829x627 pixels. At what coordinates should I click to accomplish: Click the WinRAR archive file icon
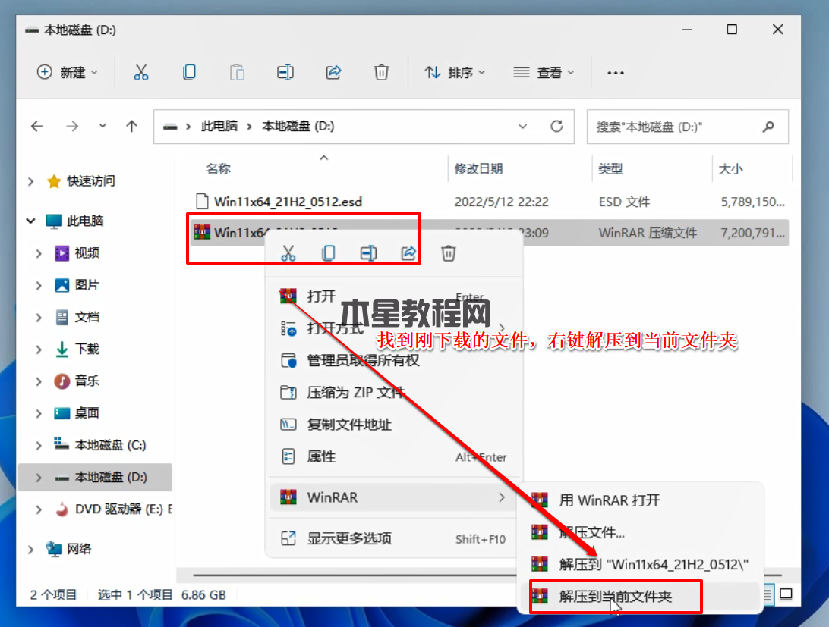(202, 232)
